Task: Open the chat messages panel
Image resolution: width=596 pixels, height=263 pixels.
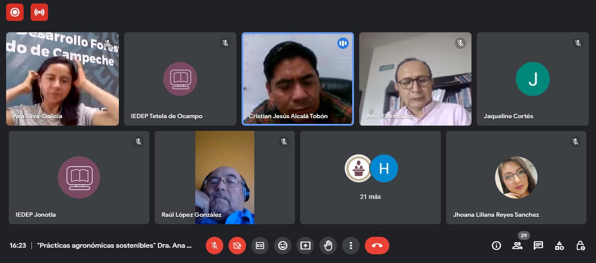Action: [538, 246]
